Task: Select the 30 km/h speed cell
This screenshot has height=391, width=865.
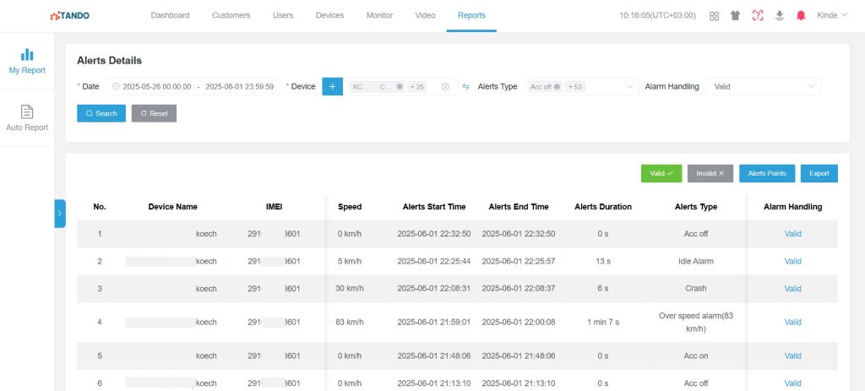Action: tap(350, 289)
